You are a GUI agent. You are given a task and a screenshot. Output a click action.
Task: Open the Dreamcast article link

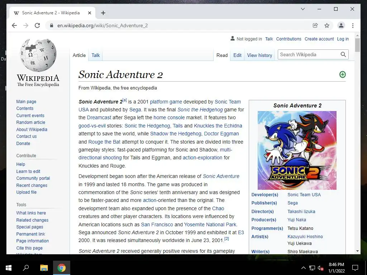[x=99, y=117]
